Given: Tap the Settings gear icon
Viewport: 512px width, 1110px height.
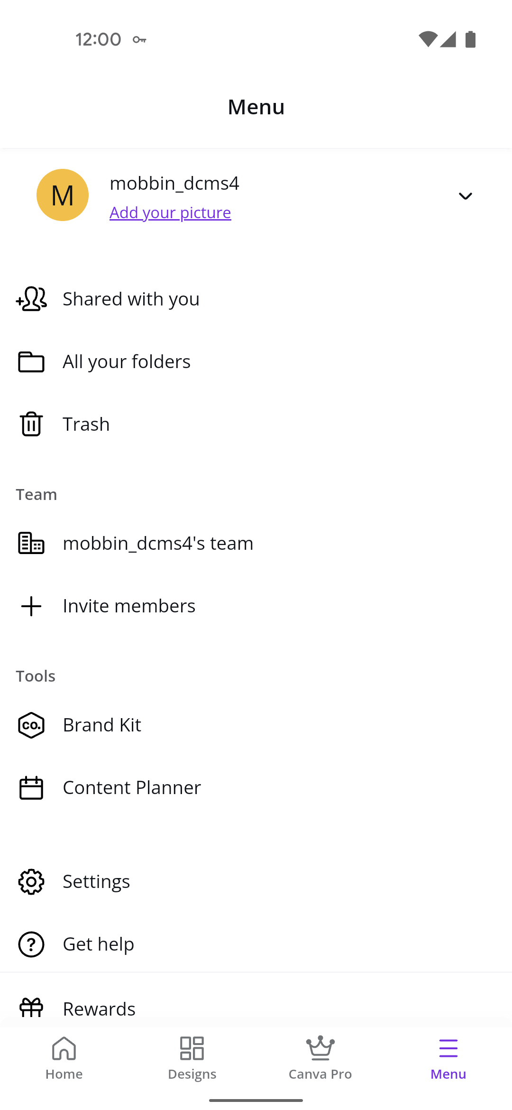Looking at the screenshot, I should 31,882.
